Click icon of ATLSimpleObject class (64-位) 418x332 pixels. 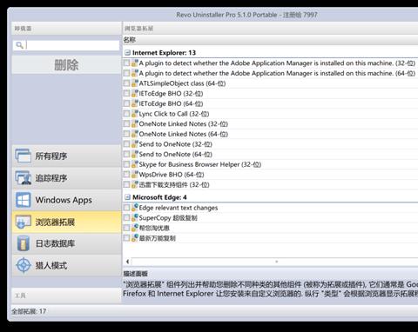tap(135, 83)
